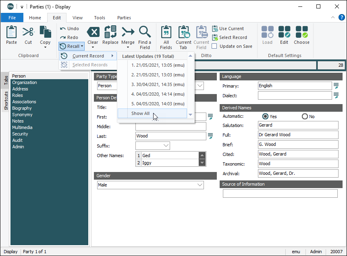Click the Paste icon in Clipboard group

pos(12,32)
